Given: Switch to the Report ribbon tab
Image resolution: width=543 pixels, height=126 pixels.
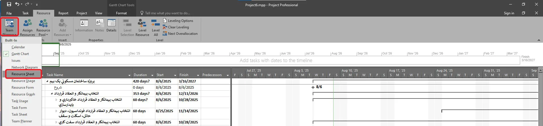Looking at the screenshot, I should pos(63,13).
